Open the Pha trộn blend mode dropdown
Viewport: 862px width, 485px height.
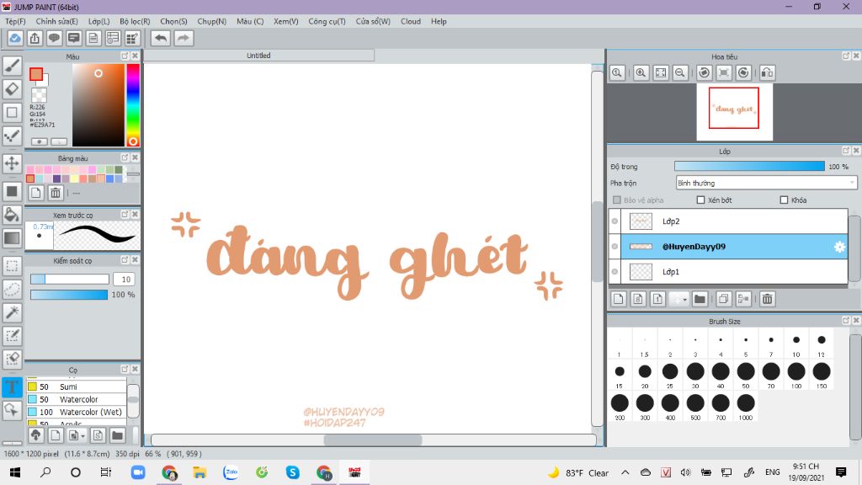pyautogui.click(x=766, y=183)
